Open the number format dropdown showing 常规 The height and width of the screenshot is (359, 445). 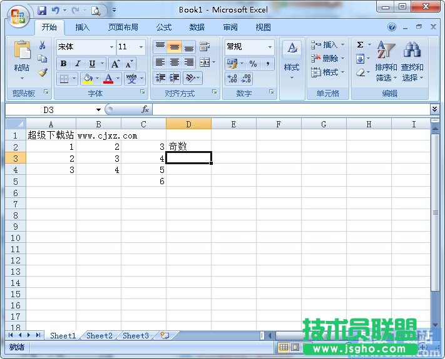pyautogui.click(x=270, y=47)
